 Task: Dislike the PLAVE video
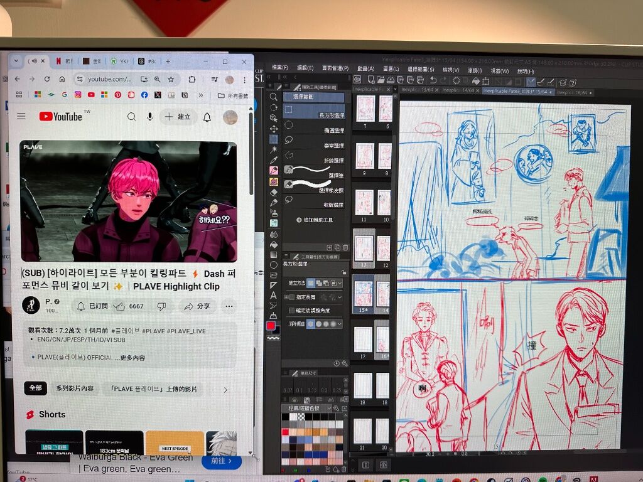point(161,306)
